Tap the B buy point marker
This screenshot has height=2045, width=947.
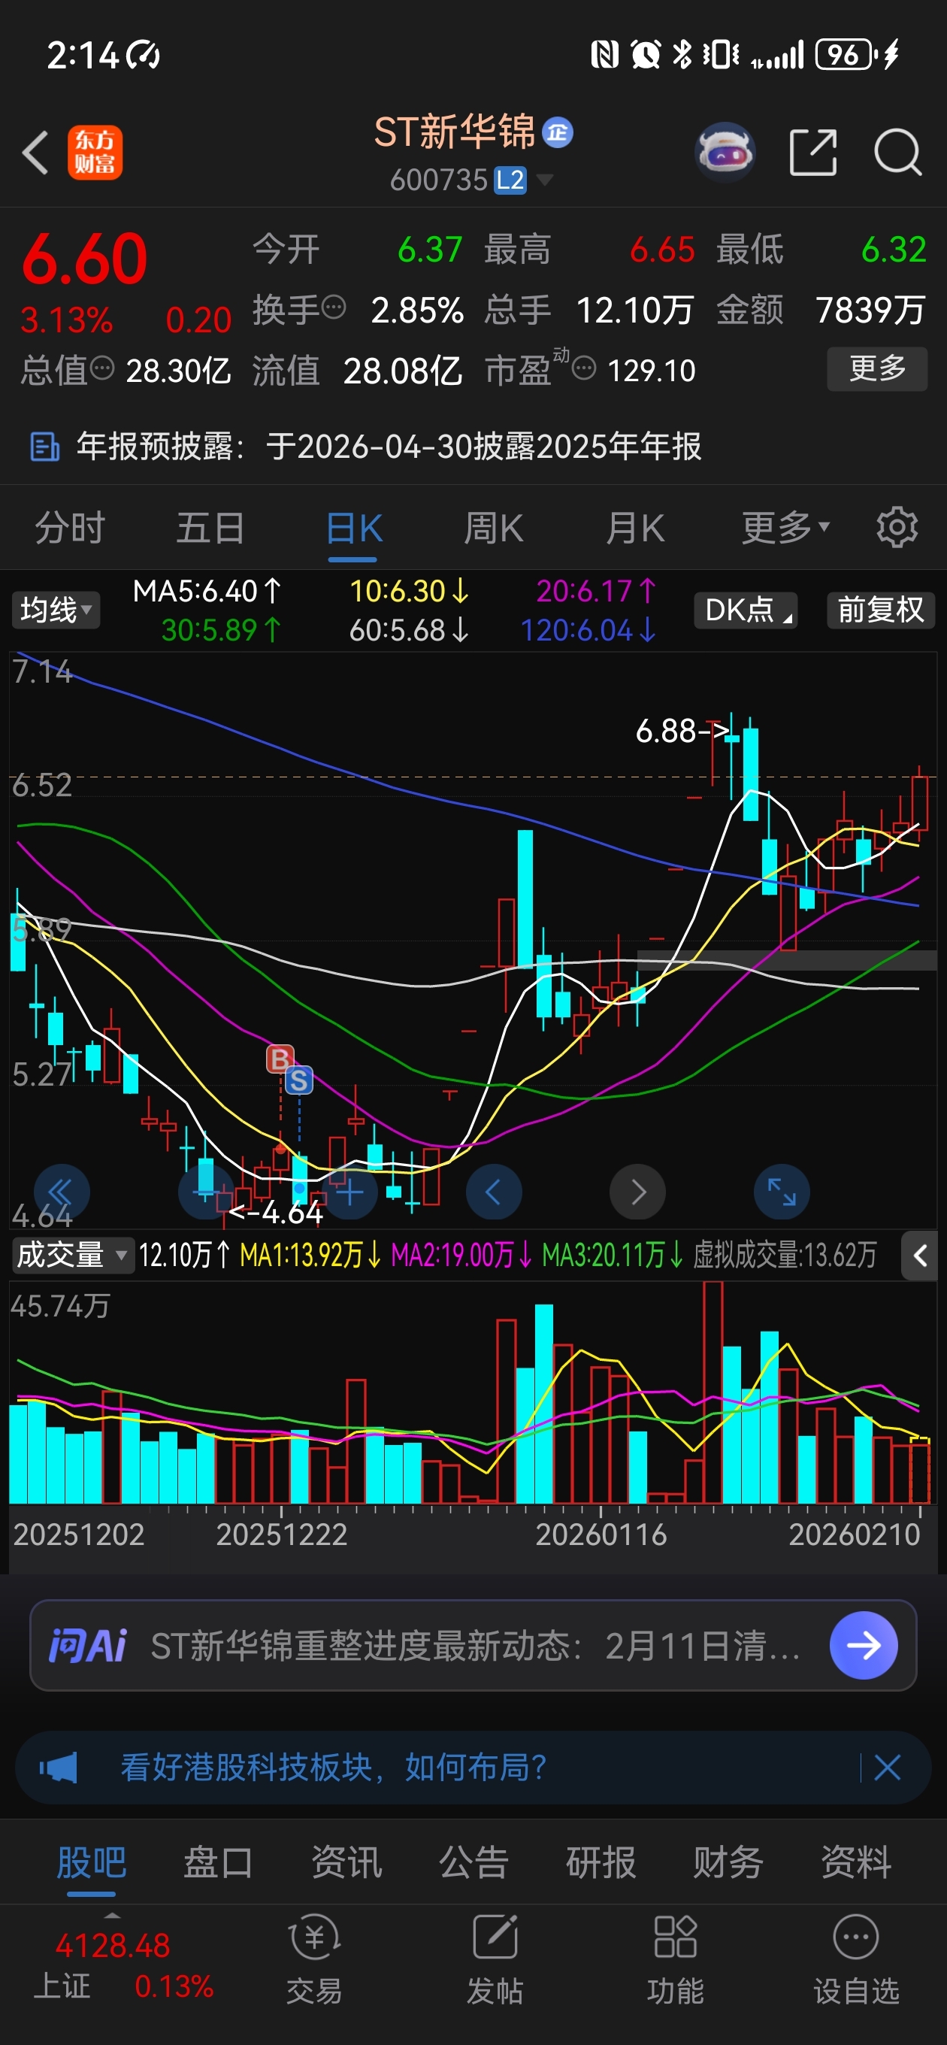pyautogui.click(x=280, y=1059)
